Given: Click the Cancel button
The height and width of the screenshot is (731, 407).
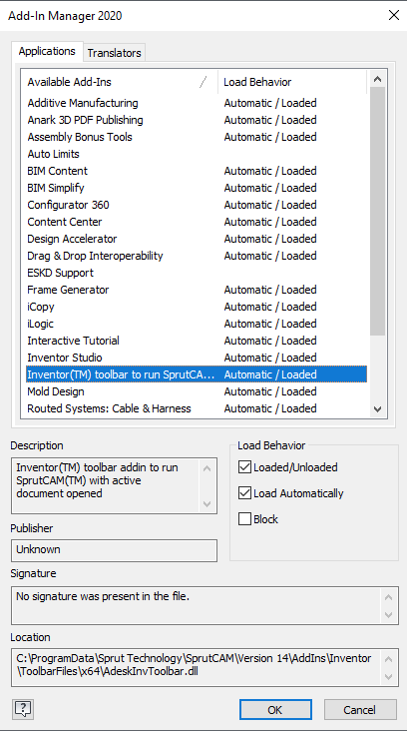Looking at the screenshot, I should (360, 710).
